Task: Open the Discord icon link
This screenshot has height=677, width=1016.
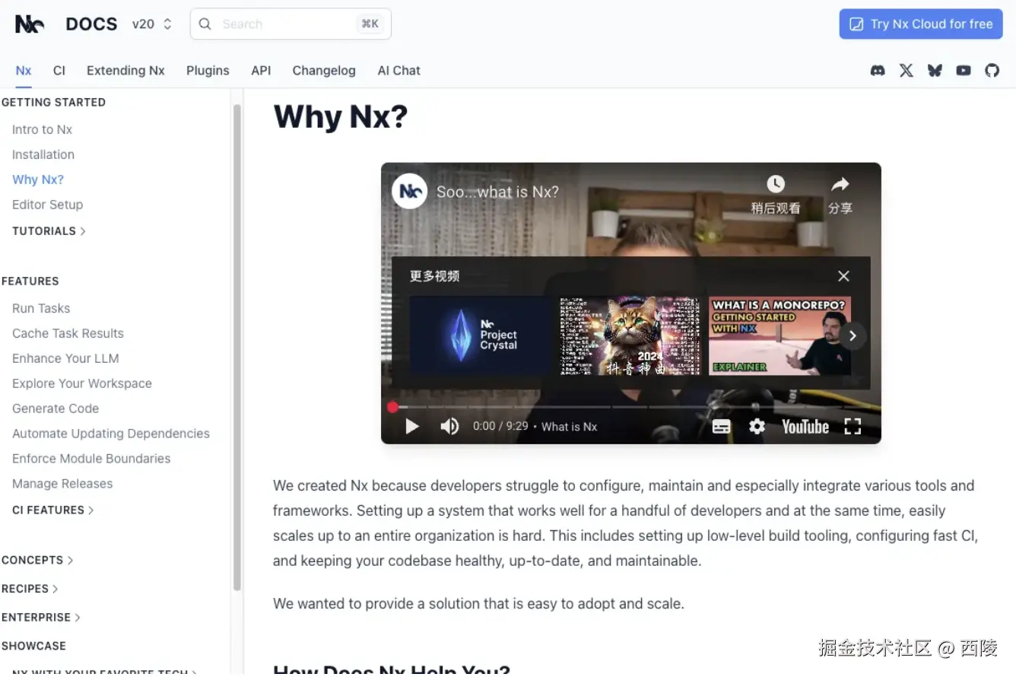Action: pyautogui.click(x=878, y=71)
